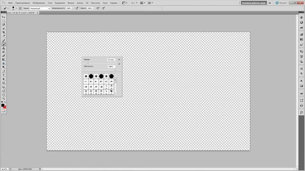Select the Pen tool
The width and height of the screenshot is (305, 171).
(3, 72)
